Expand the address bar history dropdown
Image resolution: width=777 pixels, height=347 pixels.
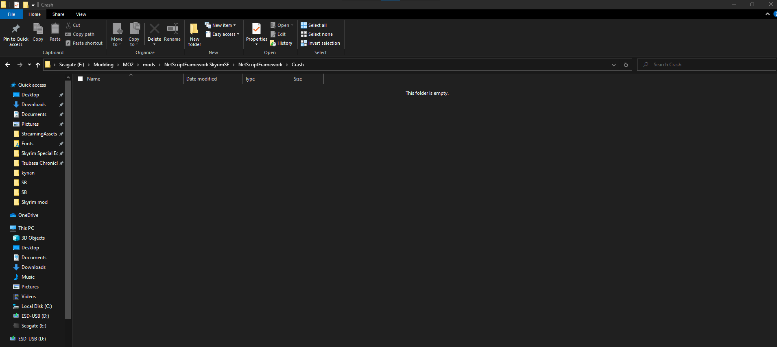click(x=614, y=65)
